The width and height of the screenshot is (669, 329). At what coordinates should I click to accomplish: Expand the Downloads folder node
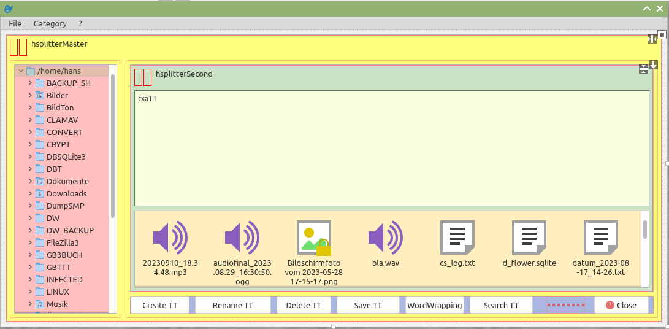tap(30, 194)
